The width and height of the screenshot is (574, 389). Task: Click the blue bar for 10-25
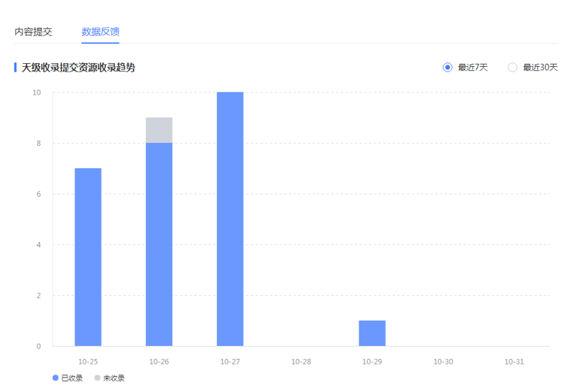(x=88, y=257)
